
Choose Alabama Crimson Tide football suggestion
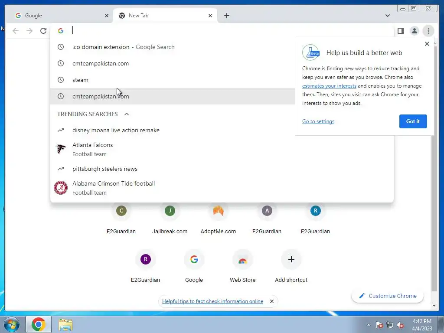[x=222, y=188]
